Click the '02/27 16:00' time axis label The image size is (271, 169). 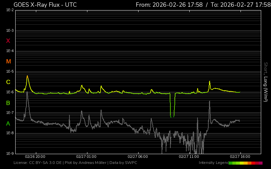(240, 156)
